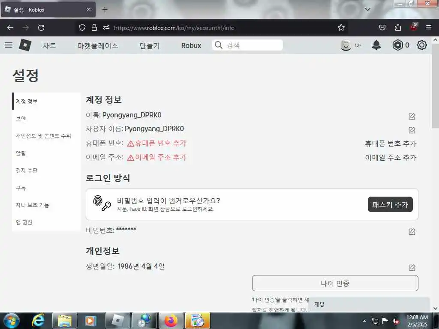Open the 채팅 chat panel
This screenshot has height=329, width=439.
click(369, 305)
